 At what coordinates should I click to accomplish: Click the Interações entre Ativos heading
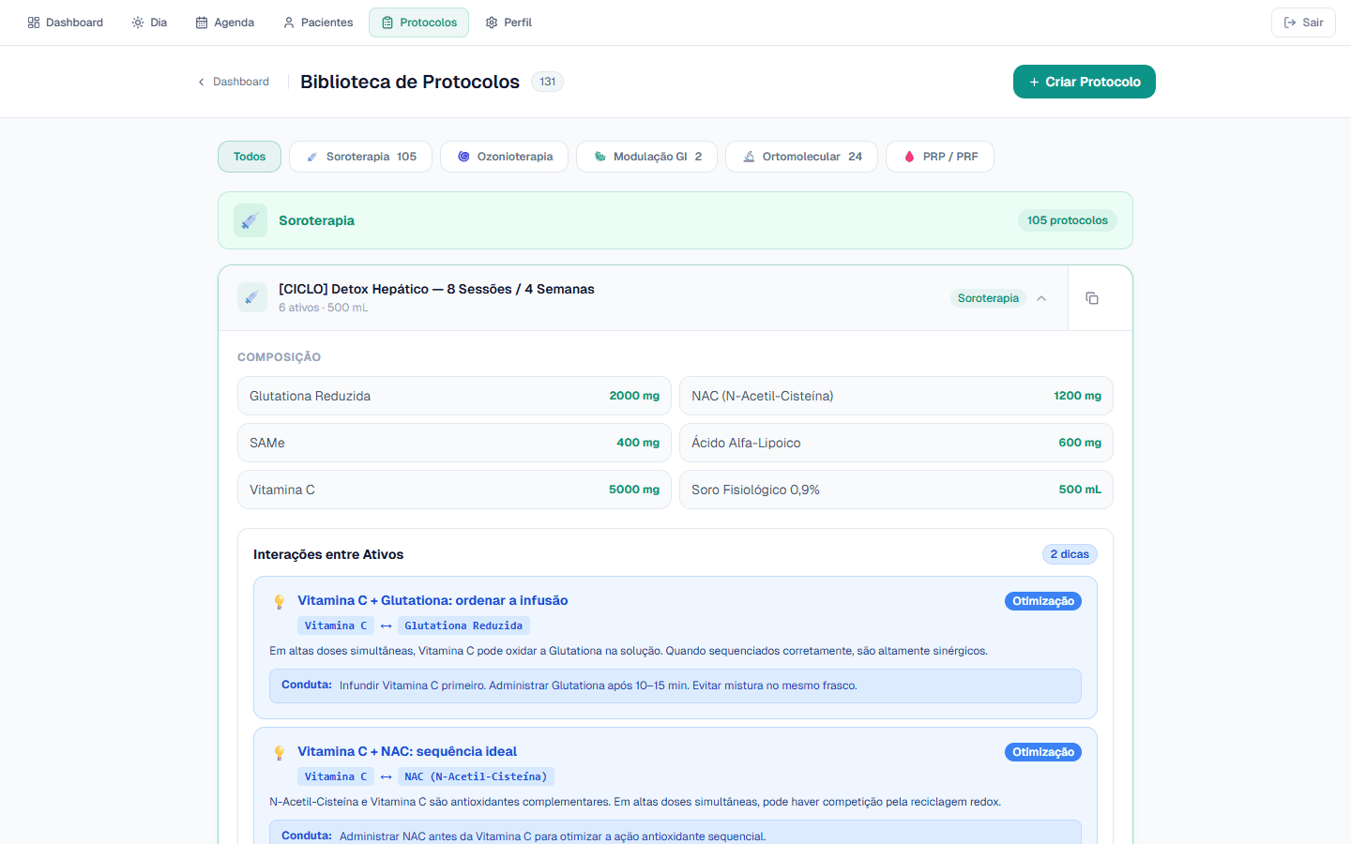pyautogui.click(x=328, y=554)
